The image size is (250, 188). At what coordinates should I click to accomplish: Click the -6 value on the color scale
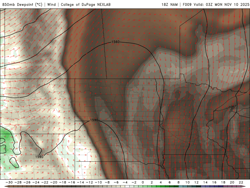point(116,182)
